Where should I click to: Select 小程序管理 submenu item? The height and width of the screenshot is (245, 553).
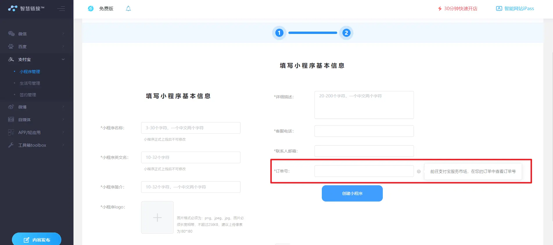point(30,72)
